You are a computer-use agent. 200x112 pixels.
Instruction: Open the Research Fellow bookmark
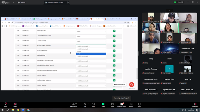point(56,26)
